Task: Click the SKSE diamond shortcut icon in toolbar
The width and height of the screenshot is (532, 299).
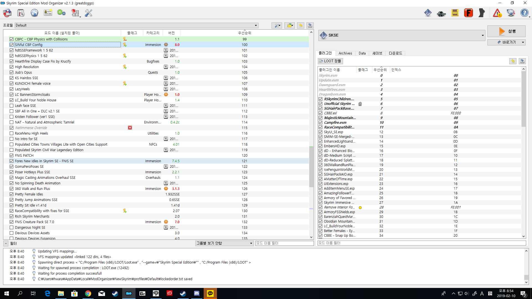Action: (x=428, y=13)
